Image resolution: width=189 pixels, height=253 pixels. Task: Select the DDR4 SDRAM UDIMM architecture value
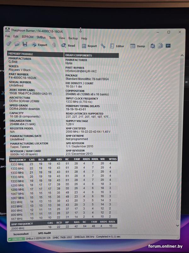point(24,101)
